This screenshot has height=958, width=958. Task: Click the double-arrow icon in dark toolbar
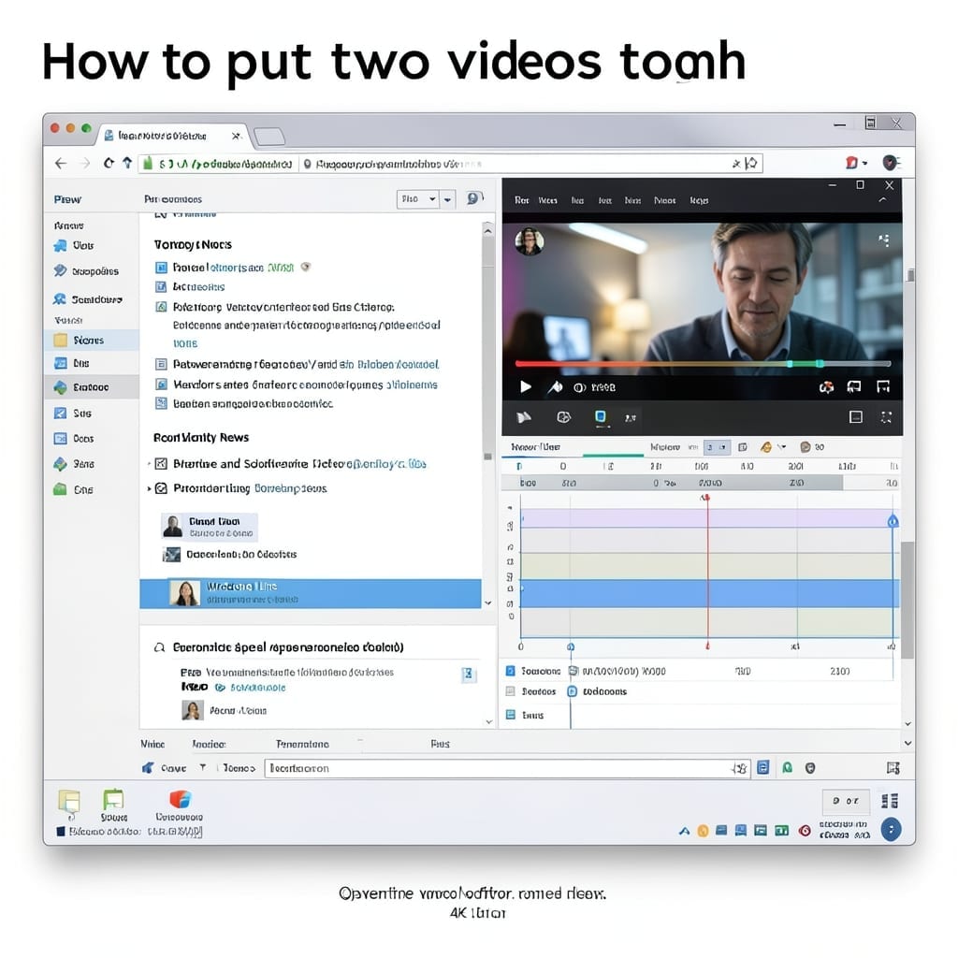point(524,417)
